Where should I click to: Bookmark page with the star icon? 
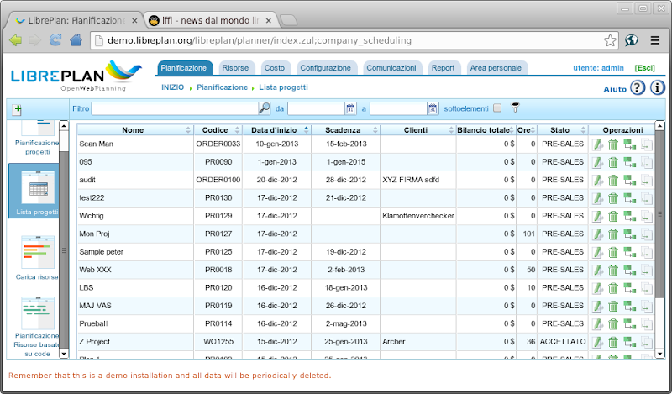point(610,39)
